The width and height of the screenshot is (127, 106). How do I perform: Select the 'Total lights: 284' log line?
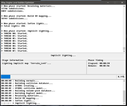13,26
